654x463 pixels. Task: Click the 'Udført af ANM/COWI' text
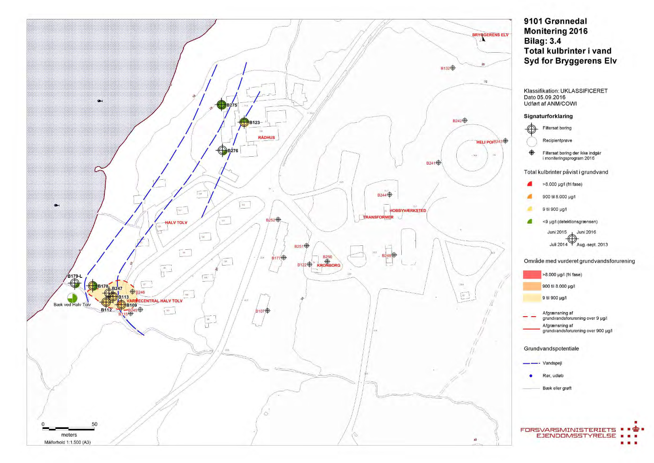tap(550, 104)
